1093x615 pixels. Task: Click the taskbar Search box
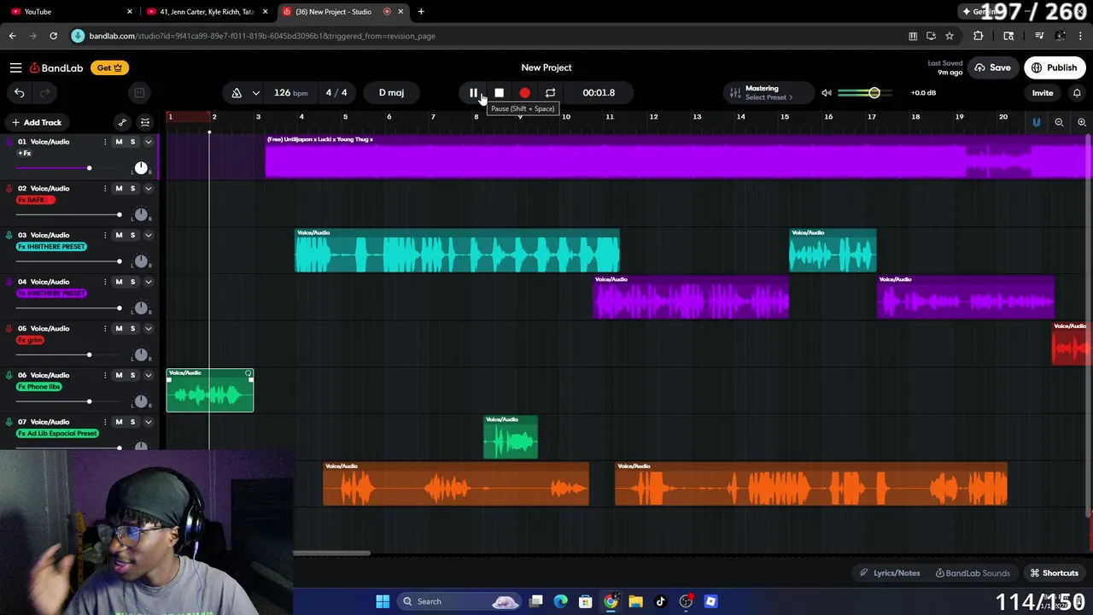(x=461, y=601)
